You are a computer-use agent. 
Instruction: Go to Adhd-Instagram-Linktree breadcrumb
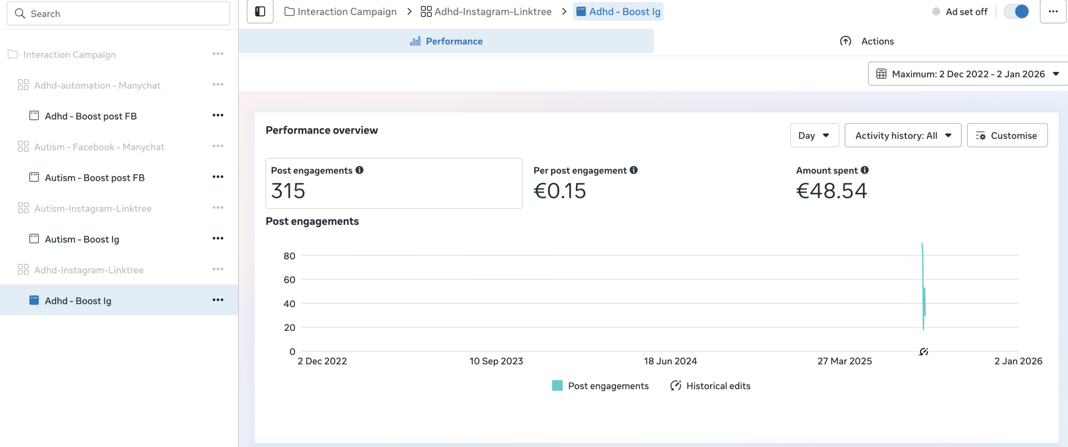coord(486,12)
